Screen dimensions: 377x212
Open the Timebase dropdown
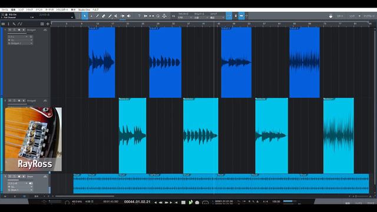(201, 18)
